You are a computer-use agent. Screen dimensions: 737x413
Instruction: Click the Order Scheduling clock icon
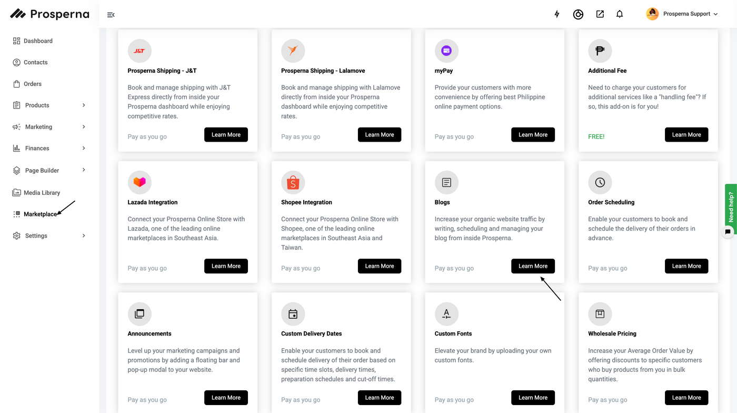pyautogui.click(x=600, y=182)
